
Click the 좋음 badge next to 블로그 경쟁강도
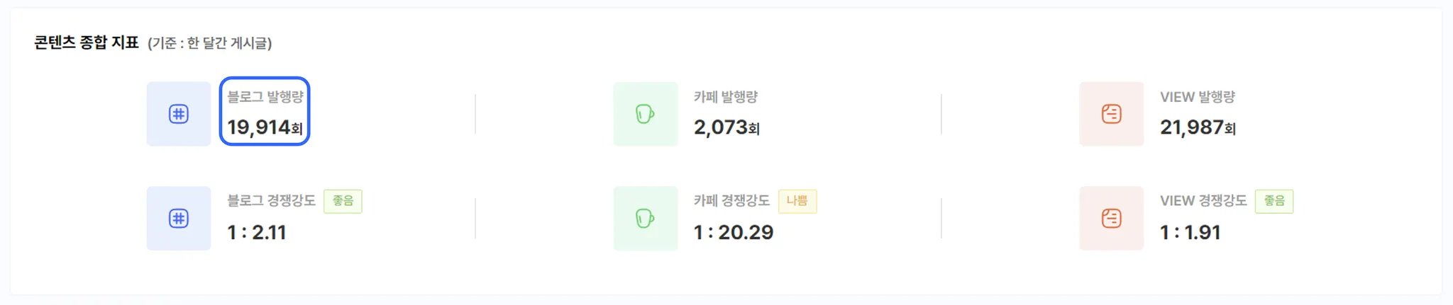343,201
